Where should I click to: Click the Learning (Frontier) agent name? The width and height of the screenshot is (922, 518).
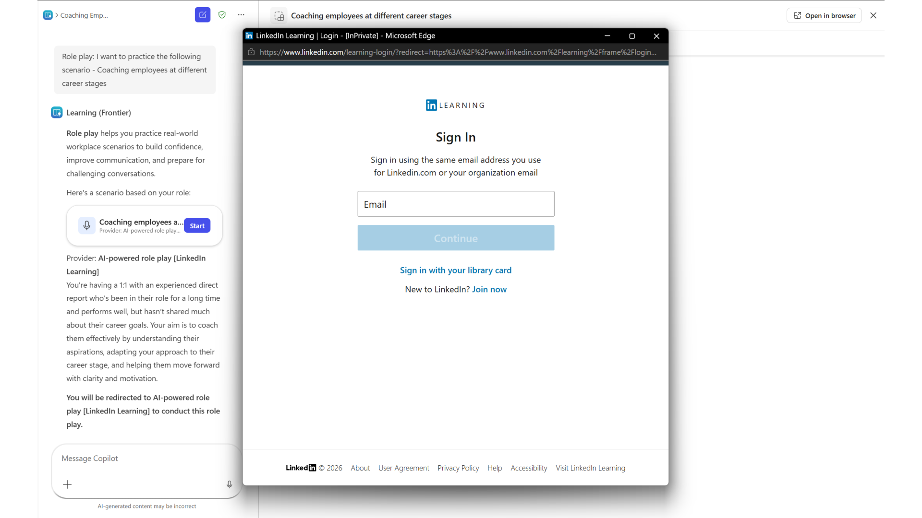(98, 113)
